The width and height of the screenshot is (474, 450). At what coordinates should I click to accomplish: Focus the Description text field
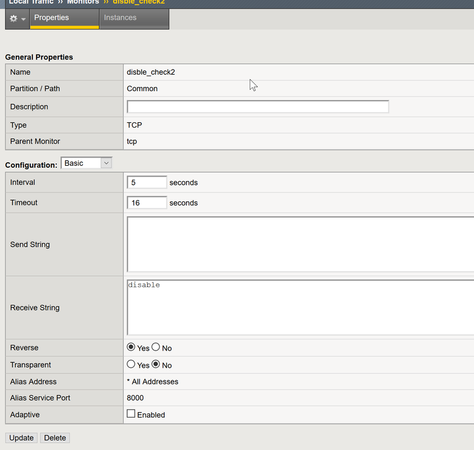click(258, 107)
